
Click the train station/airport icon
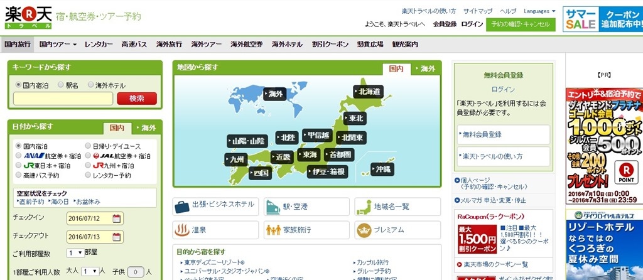273,206
